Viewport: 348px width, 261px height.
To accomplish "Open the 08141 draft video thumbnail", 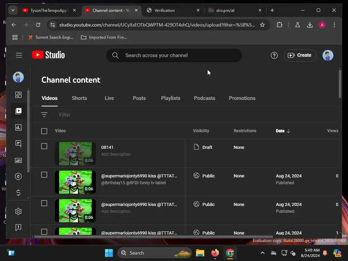I will click(x=75, y=154).
